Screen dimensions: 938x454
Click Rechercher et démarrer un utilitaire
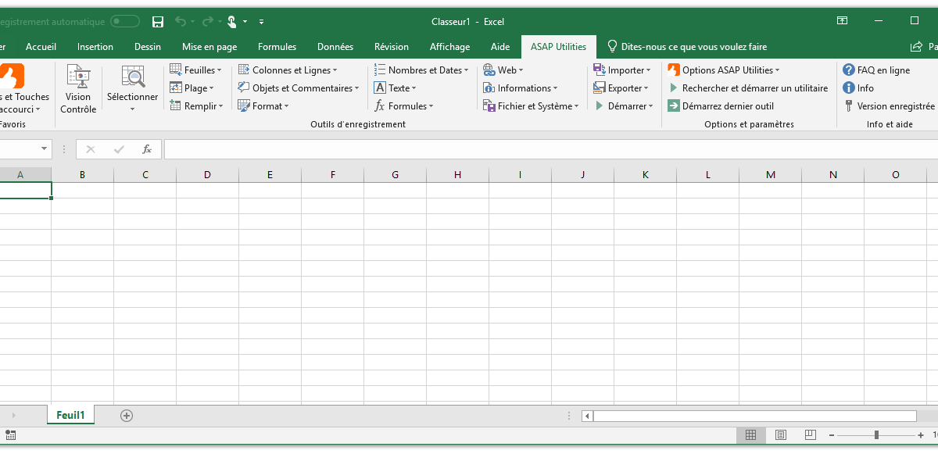click(747, 88)
